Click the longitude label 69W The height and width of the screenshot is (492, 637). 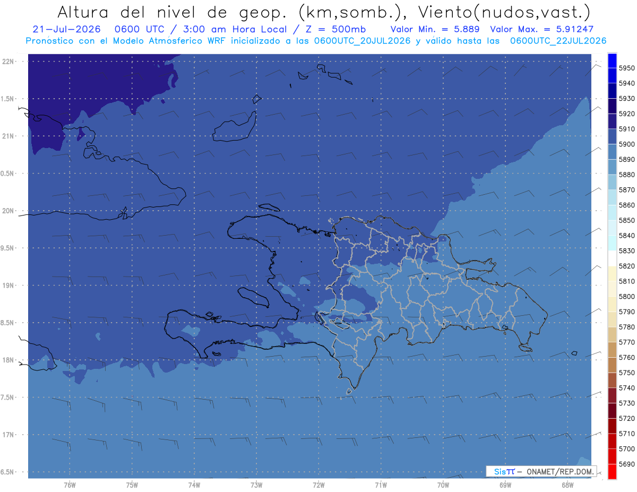coord(505,485)
